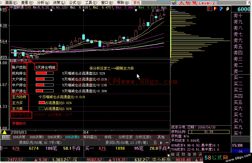Open the 分析(A) menu
252x163 pixels.
(43, 3)
